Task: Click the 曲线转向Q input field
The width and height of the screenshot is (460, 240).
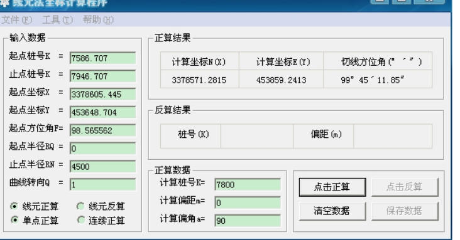Action: click(102, 185)
